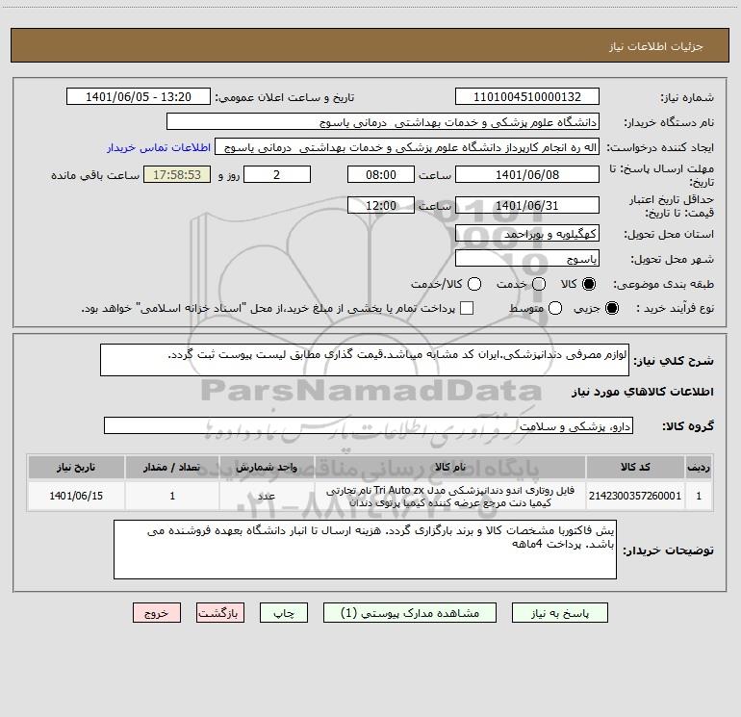Click the remaining days field showing 2
Image resolution: width=741 pixels, height=717 pixels.
point(277,174)
